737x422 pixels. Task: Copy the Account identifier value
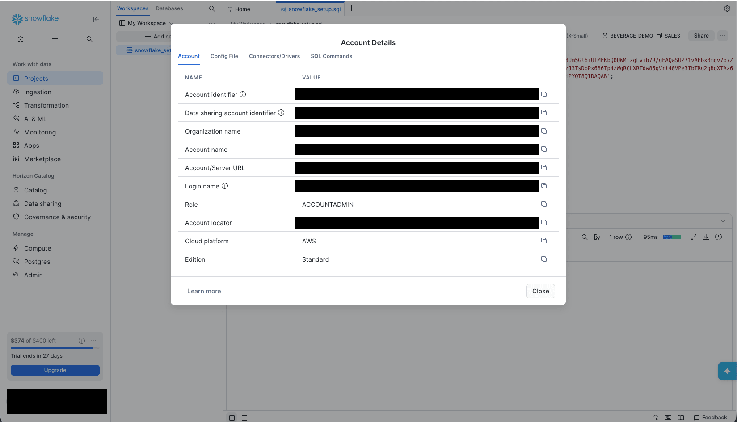[544, 94]
